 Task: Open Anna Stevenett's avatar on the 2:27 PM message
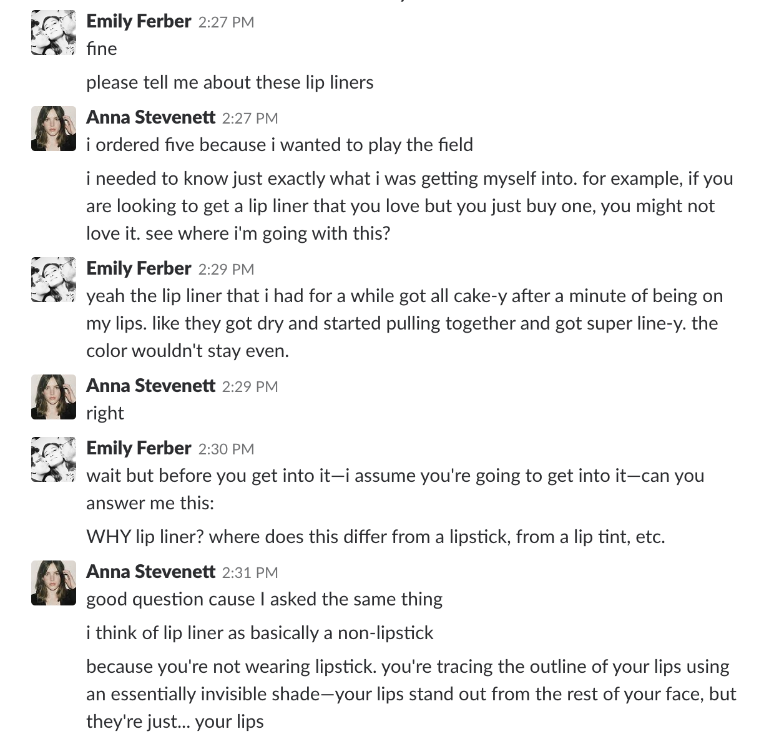54,129
